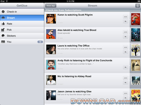Screen dimensions: 141x105
Task: Click the Wi-Fi icon in the status bar
Action: [7, 1]
